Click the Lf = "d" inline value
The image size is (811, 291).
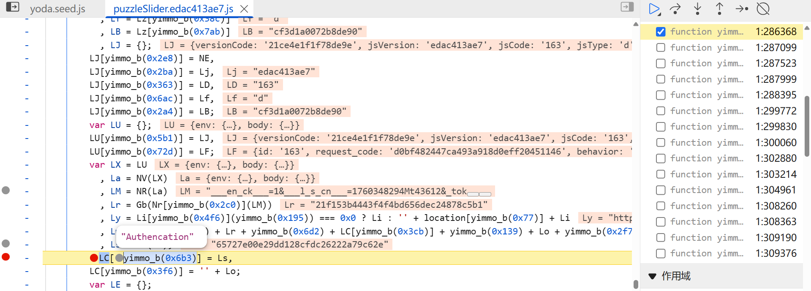click(x=248, y=98)
